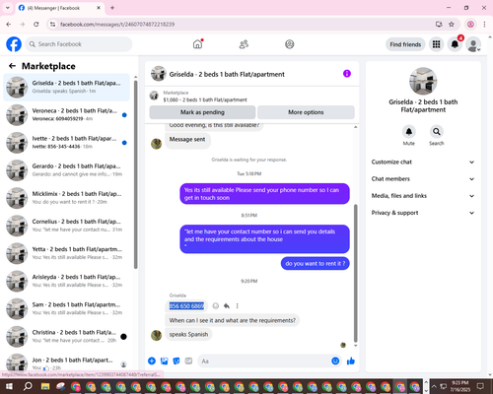Click listing thumbnail in right panel
493x394 pixels.
coord(423,81)
